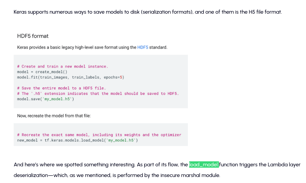Viewport: 306px width, 183px height.
Task: Click the "HDF5 format" heading
Action: pyautogui.click(x=33, y=36)
